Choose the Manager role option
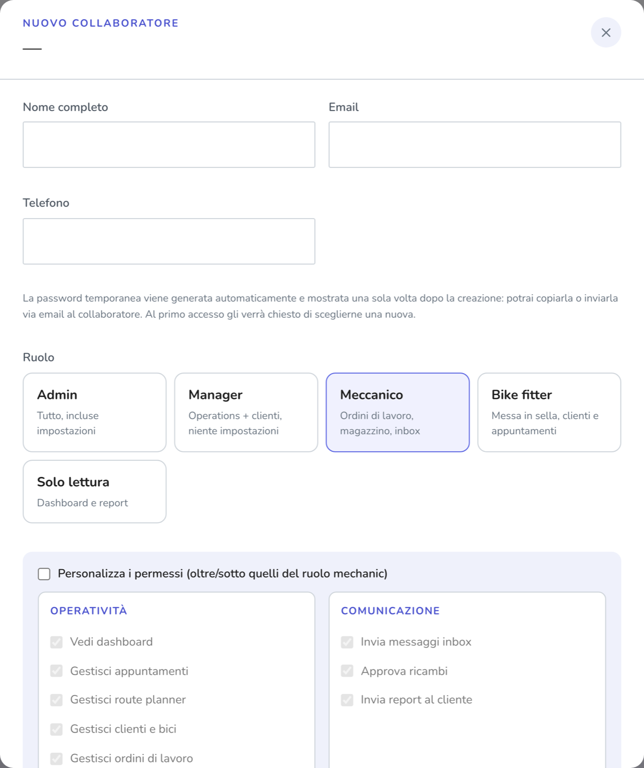The image size is (644, 768). coord(246,412)
